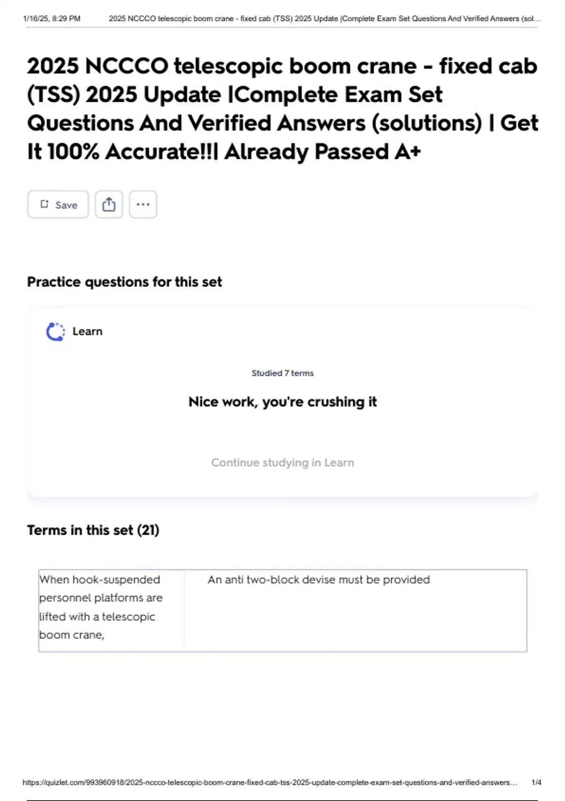565x801 pixels.
Task: Click the Terms in this set (21) heading
Action: pyautogui.click(x=93, y=530)
